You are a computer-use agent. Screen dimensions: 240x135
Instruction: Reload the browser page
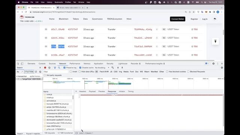[x=26, y=12]
